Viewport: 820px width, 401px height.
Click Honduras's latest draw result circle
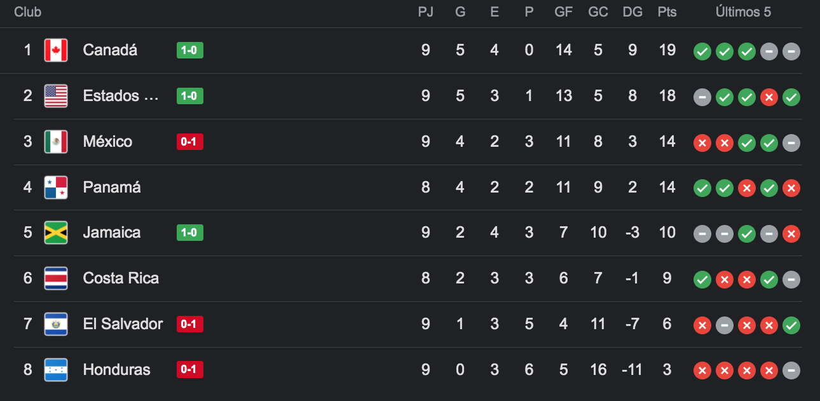pos(791,371)
